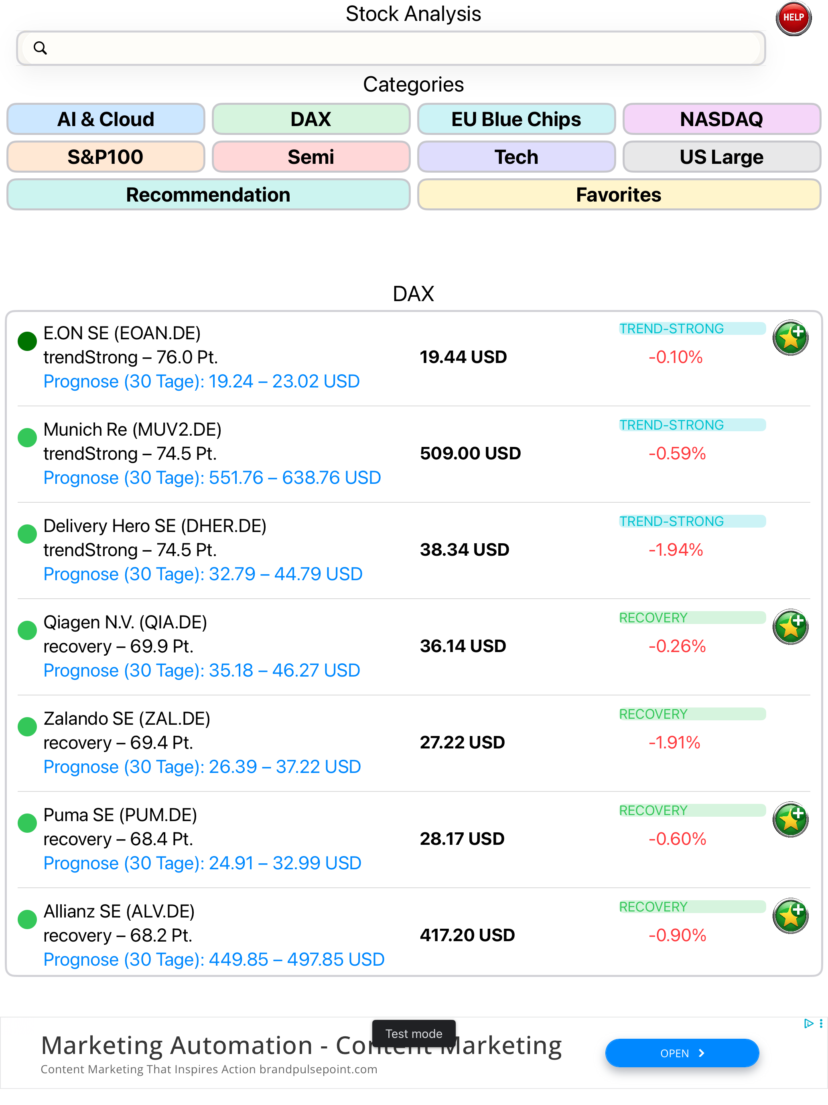Click Prognose 551.76 – 638.76 USD forecast
Viewport: 828px width, 1105px height.
coord(212,478)
